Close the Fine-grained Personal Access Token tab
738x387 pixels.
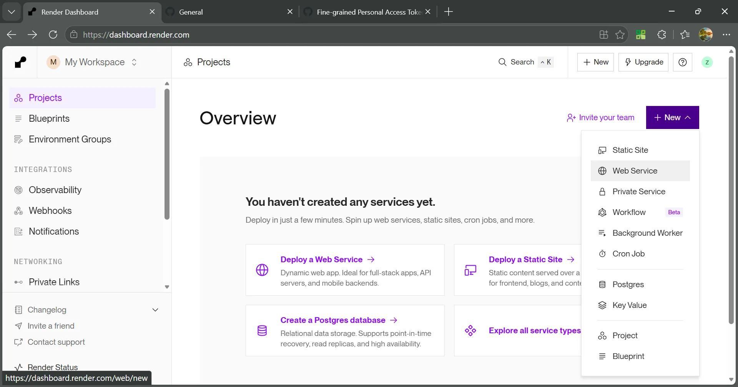tap(428, 12)
